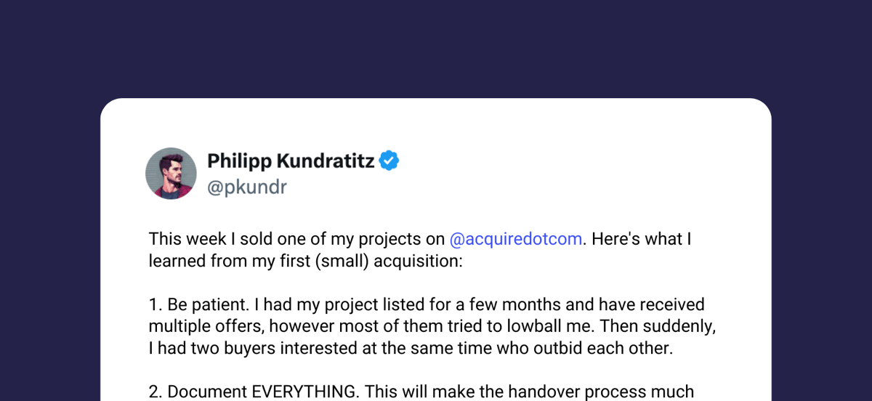Click the white tweet card's empty top area
Viewport: 872px width, 401px height.
click(x=436, y=122)
